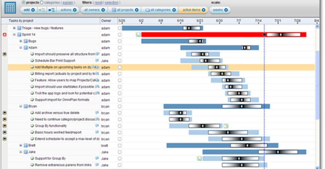Click the red Sprint 14 schedule bar

coord(224,35)
